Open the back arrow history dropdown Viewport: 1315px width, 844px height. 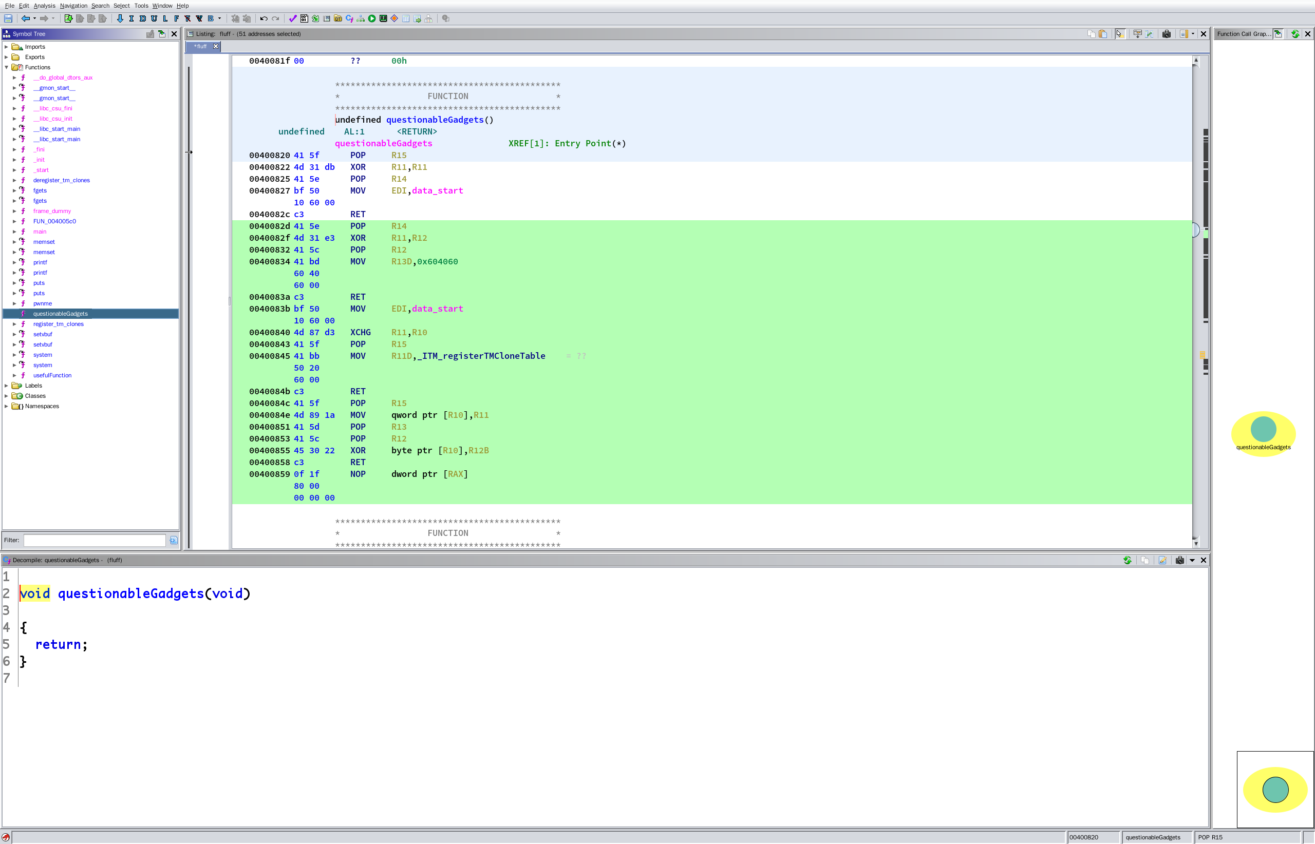[x=34, y=18]
